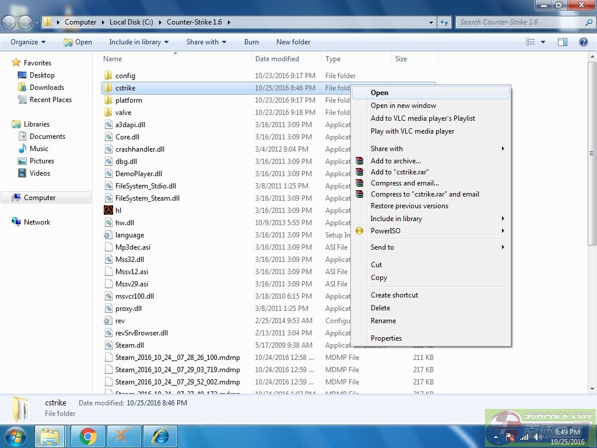
Task: Sort files by Date modified column
Action: [277, 59]
